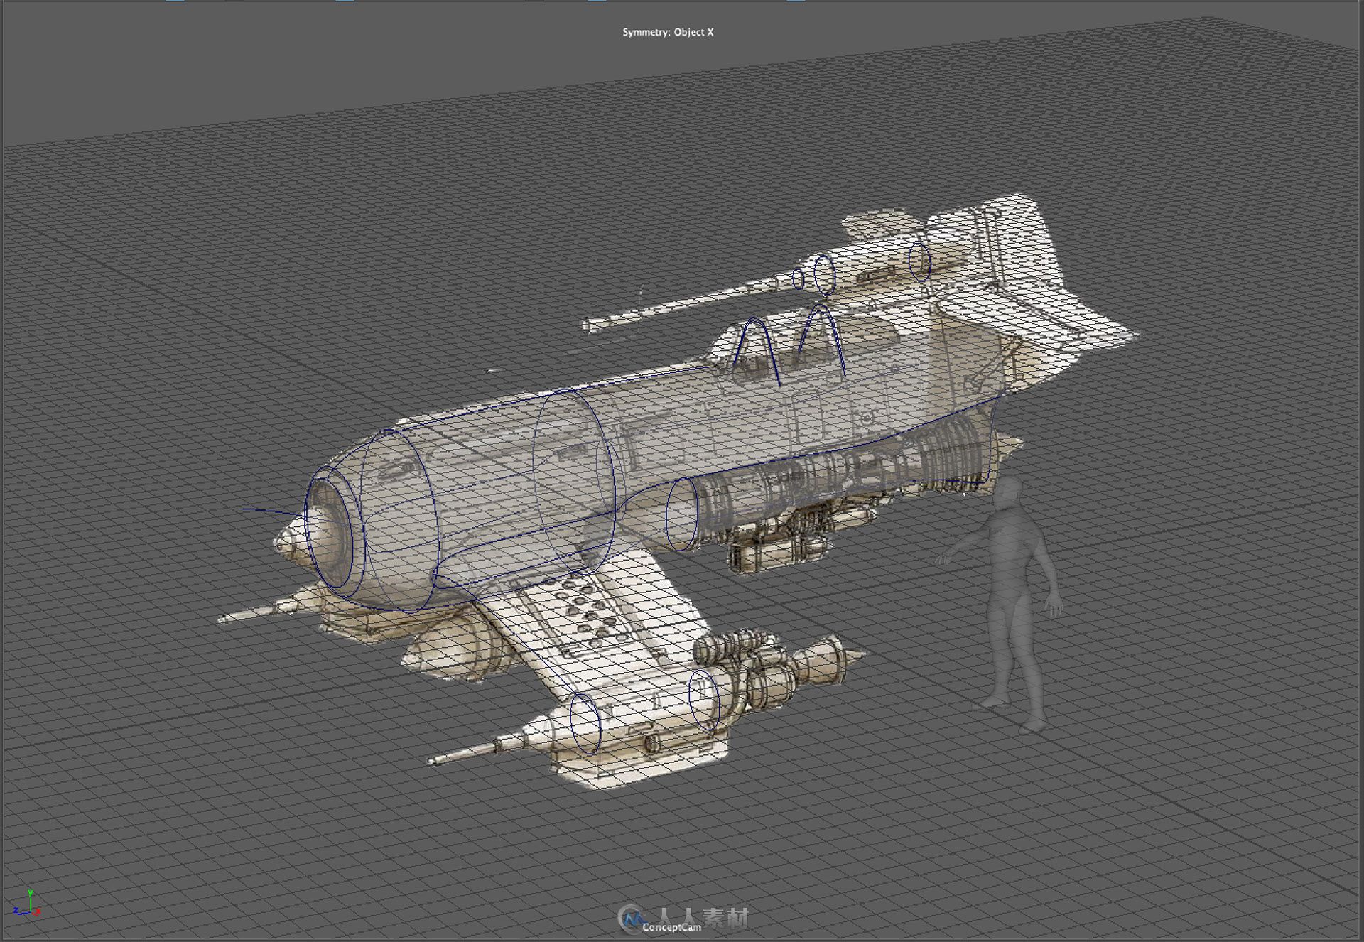Click the ConceptCam camera name label
The image size is (1364, 942).
point(671,926)
